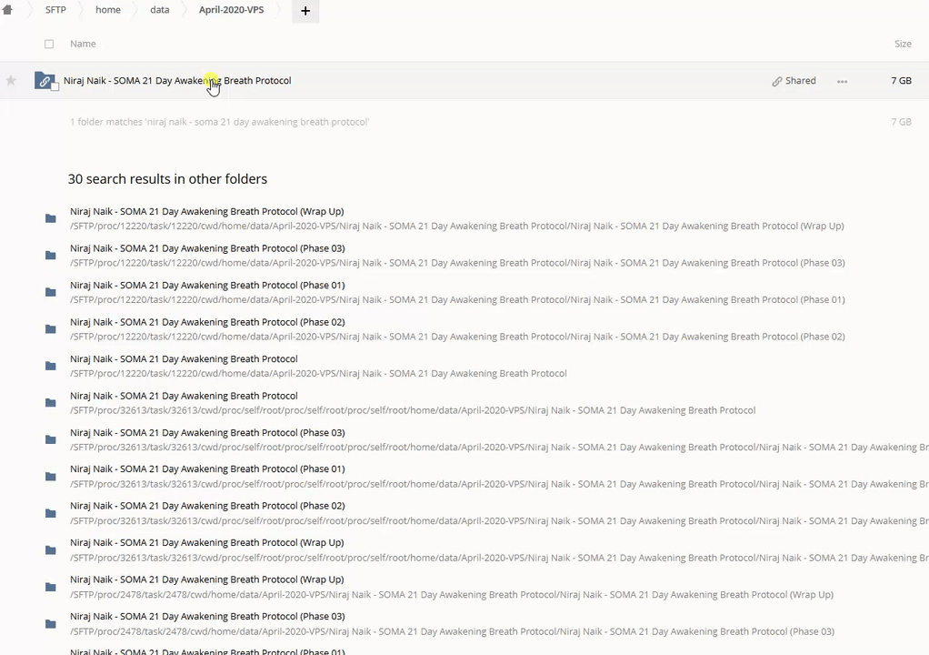The width and height of the screenshot is (929, 655).
Task: Click the Shared label on the folder row
Action: [x=800, y=81]
